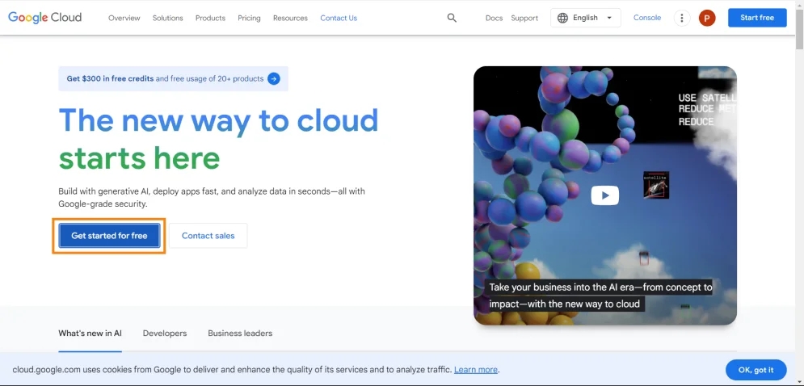Open the Overview menu
Image resolution: width=804 pixels, height=386 pixels.
tap(124, 18)
